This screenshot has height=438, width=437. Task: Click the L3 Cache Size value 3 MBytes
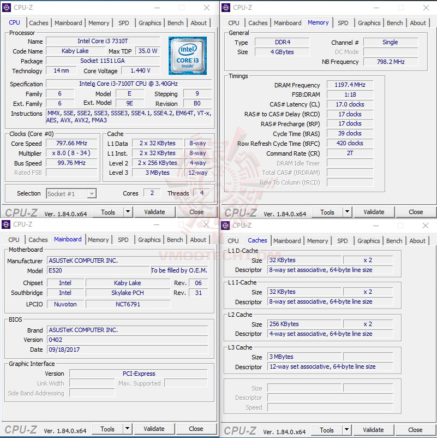[304, 357]
